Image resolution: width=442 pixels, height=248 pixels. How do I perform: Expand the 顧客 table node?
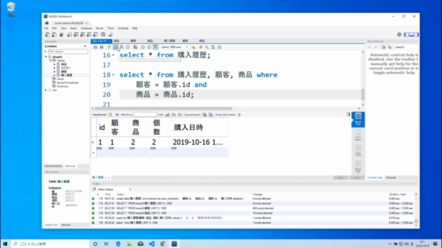55,72
